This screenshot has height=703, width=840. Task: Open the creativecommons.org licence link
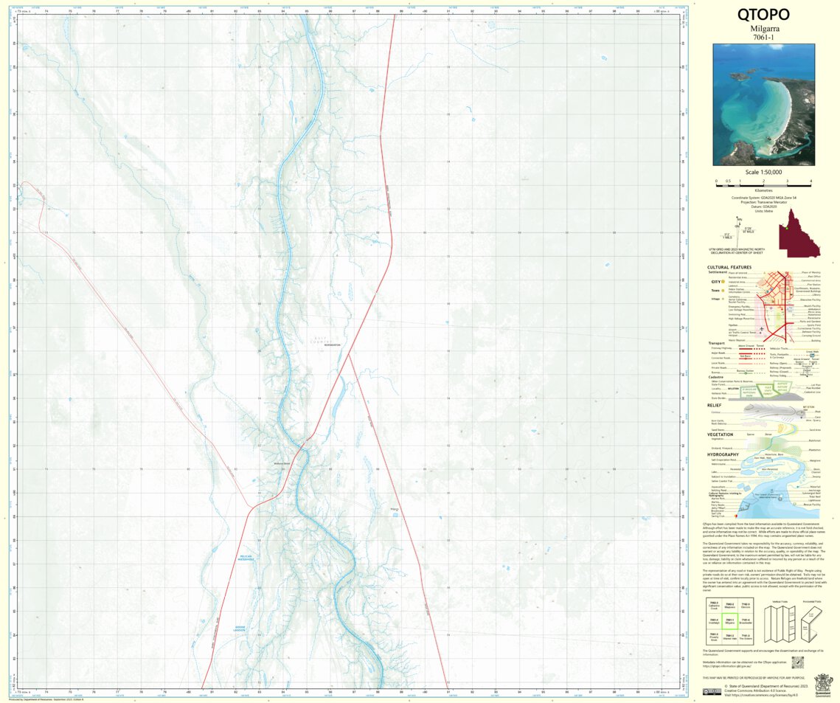pyautogui.click(x=766, y=694)
